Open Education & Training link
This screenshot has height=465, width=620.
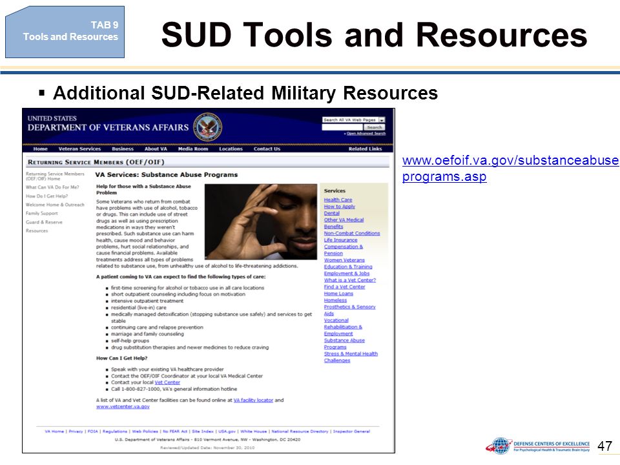(x=348, y=267)
